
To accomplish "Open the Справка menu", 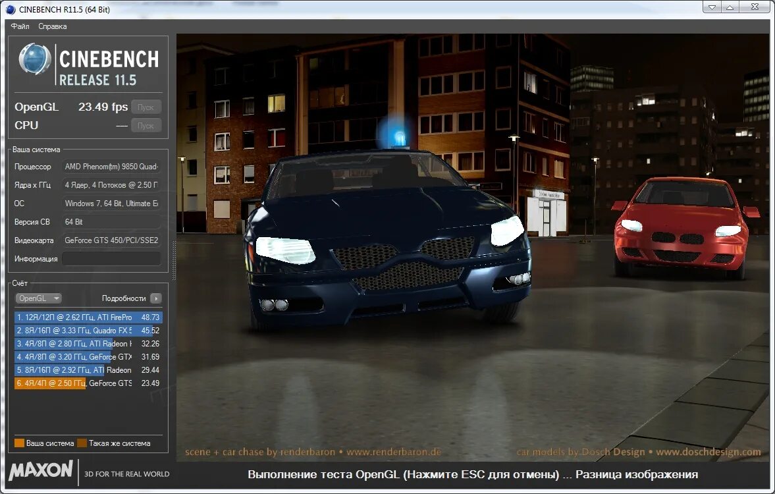I will [53, 26].
